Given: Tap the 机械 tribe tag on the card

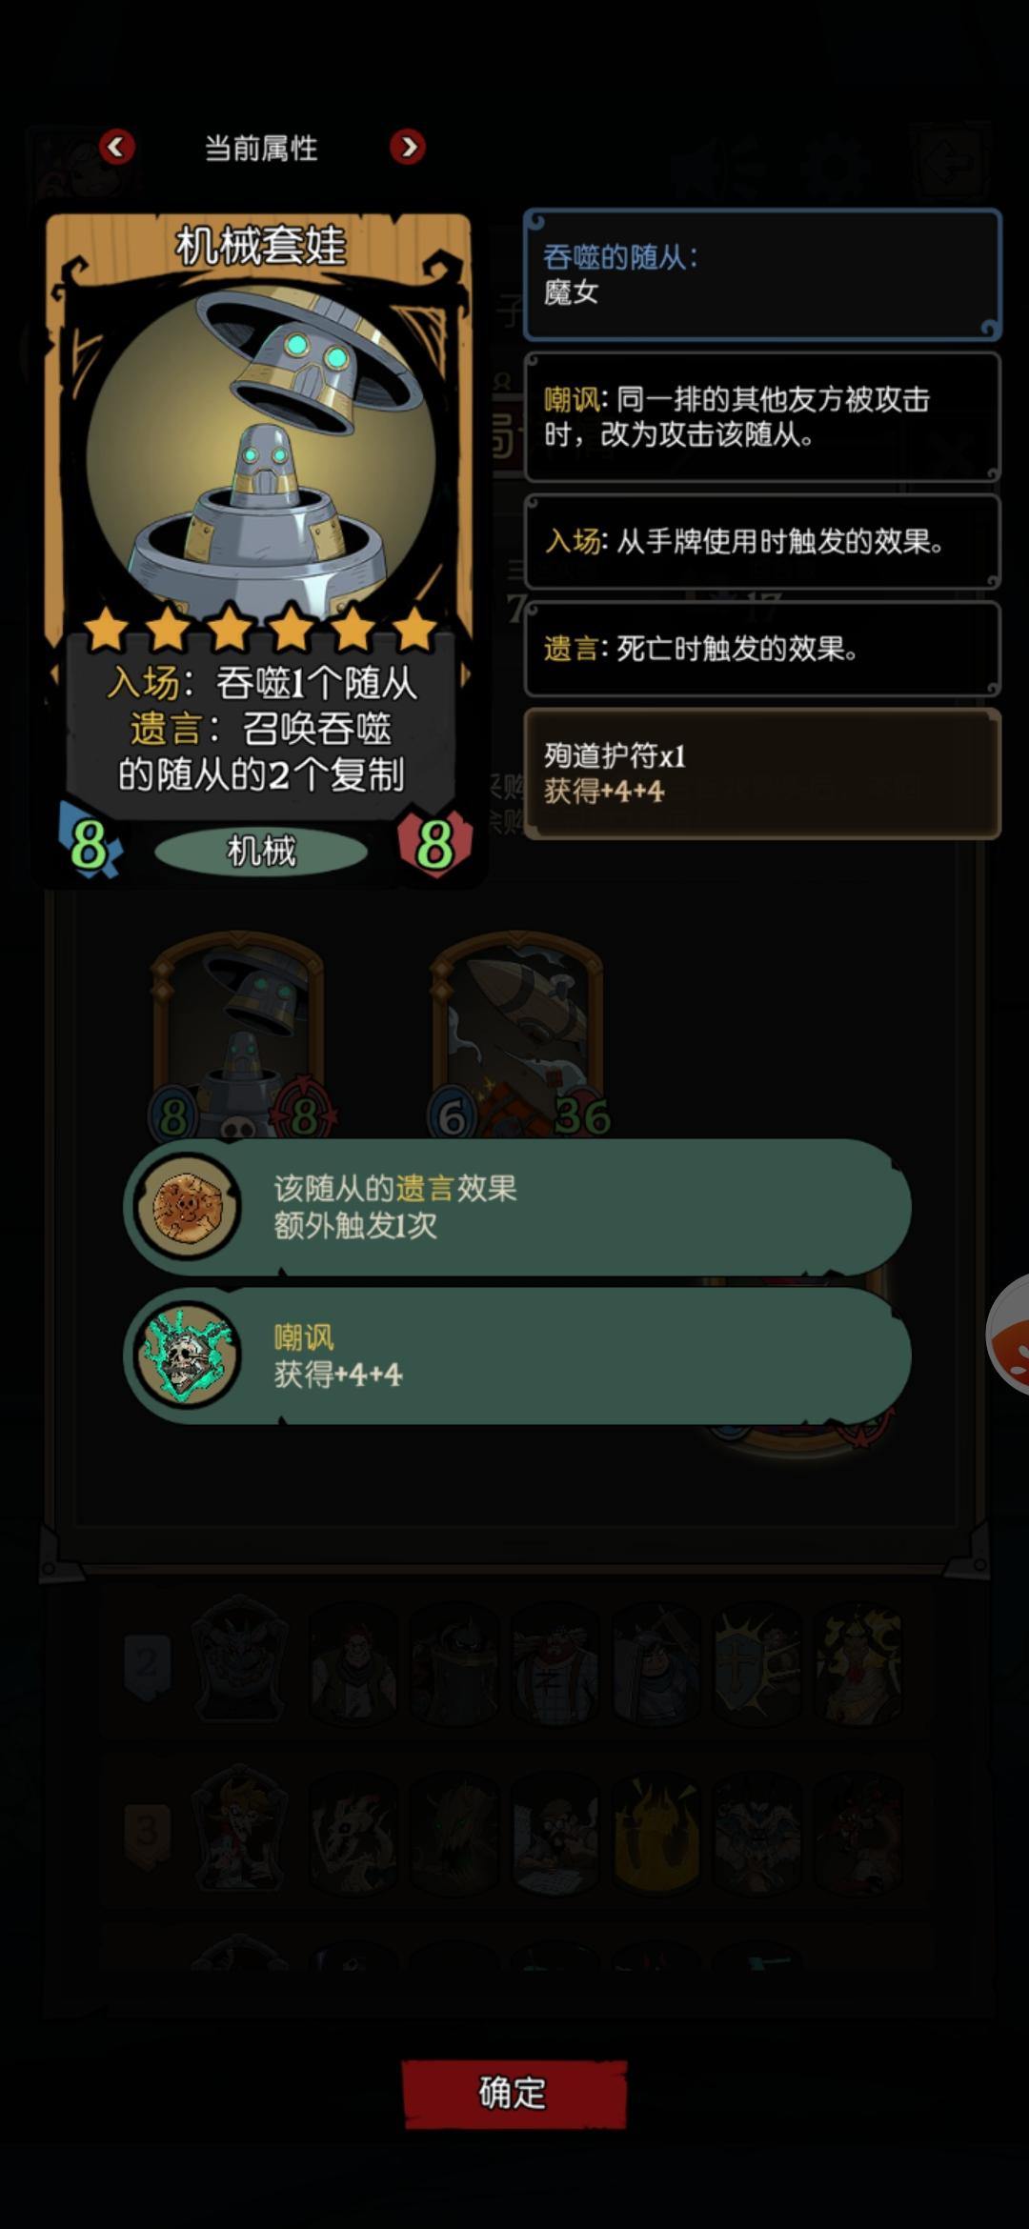Looking at the screenshot, I should (x=261, y=850).
